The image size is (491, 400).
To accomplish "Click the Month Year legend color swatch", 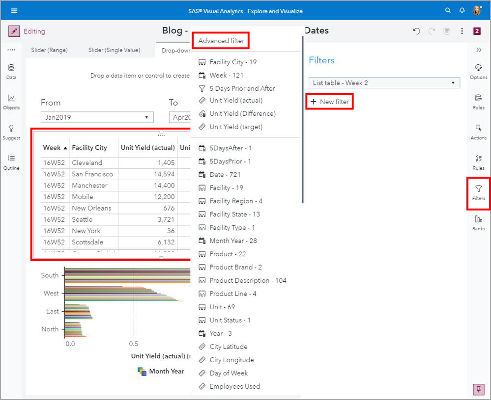I will [142, 372].
